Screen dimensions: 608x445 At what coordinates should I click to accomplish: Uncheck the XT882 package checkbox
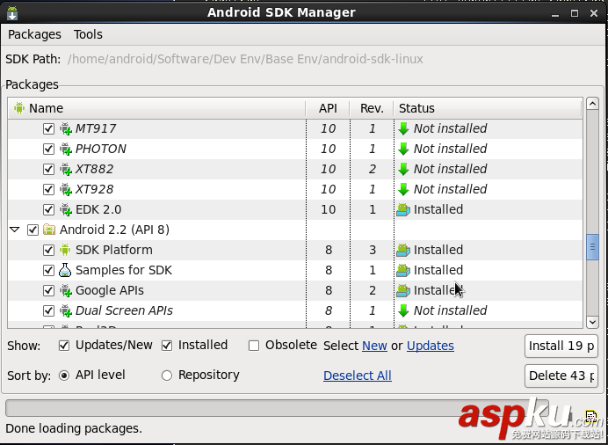pos(48,169)
